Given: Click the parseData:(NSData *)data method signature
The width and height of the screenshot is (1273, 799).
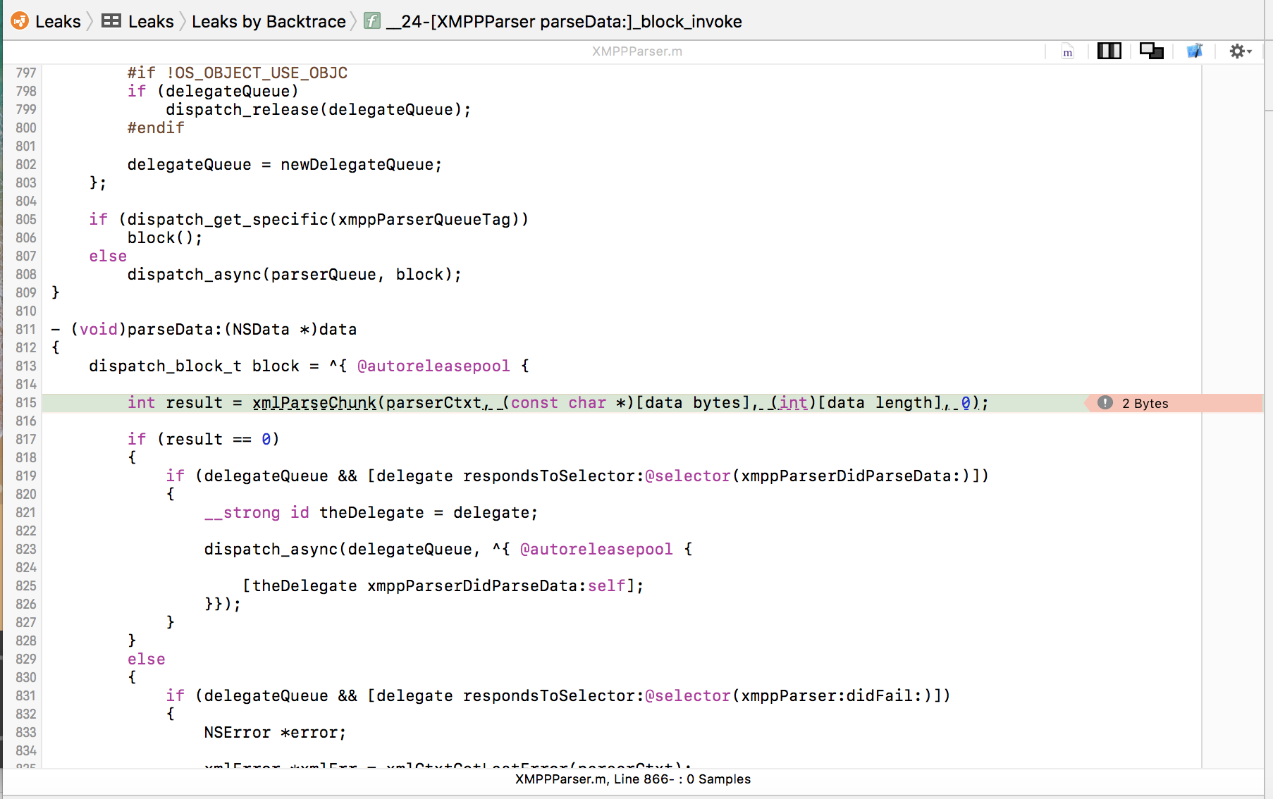Looking at the screenshot, I should 204,330.
